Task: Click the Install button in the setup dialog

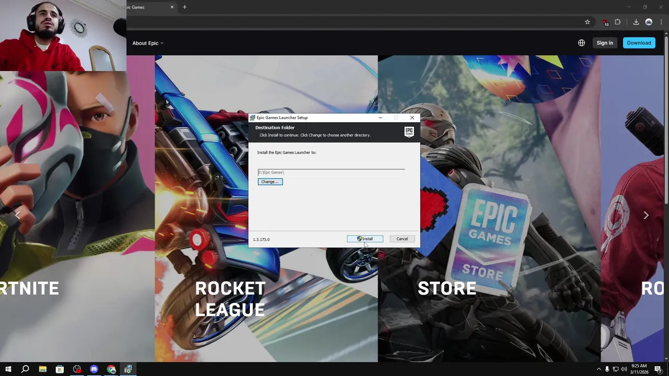Action: [x=365, y=239]
